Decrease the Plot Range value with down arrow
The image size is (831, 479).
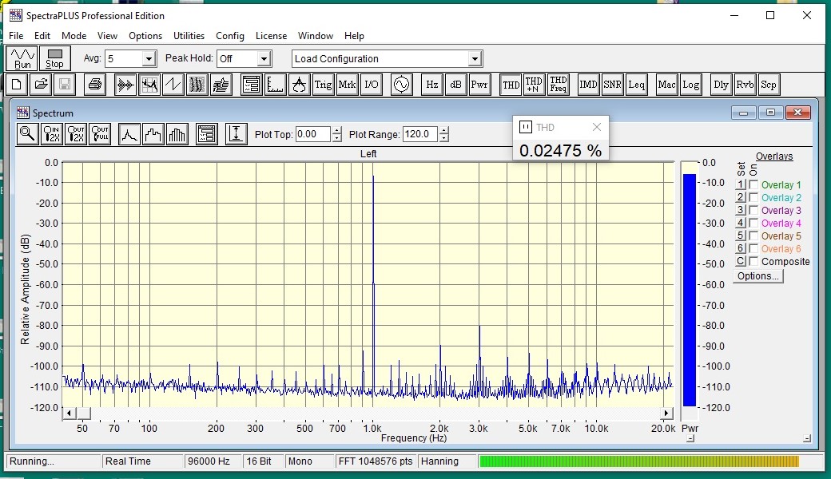[444, 137]
